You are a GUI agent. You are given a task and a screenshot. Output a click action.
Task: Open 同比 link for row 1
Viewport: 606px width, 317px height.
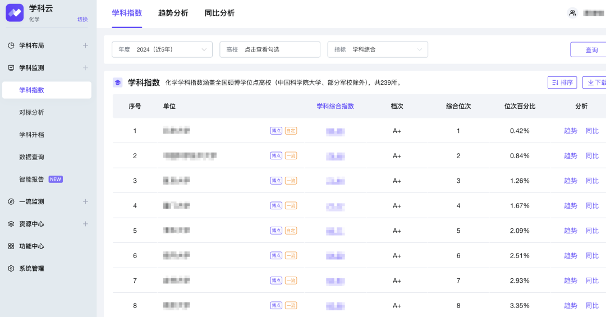[x=592, y=131]
